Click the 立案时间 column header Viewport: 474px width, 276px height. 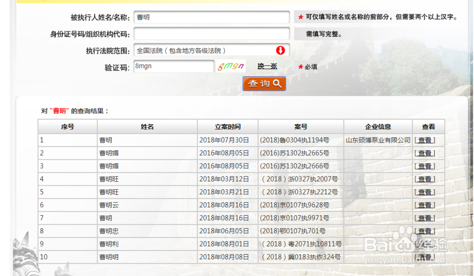(228, 127)
